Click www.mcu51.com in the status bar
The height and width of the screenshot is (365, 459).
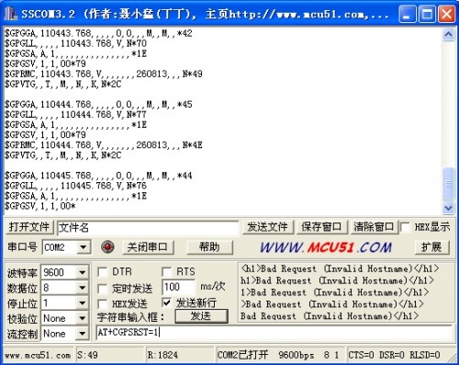[38, 356]
